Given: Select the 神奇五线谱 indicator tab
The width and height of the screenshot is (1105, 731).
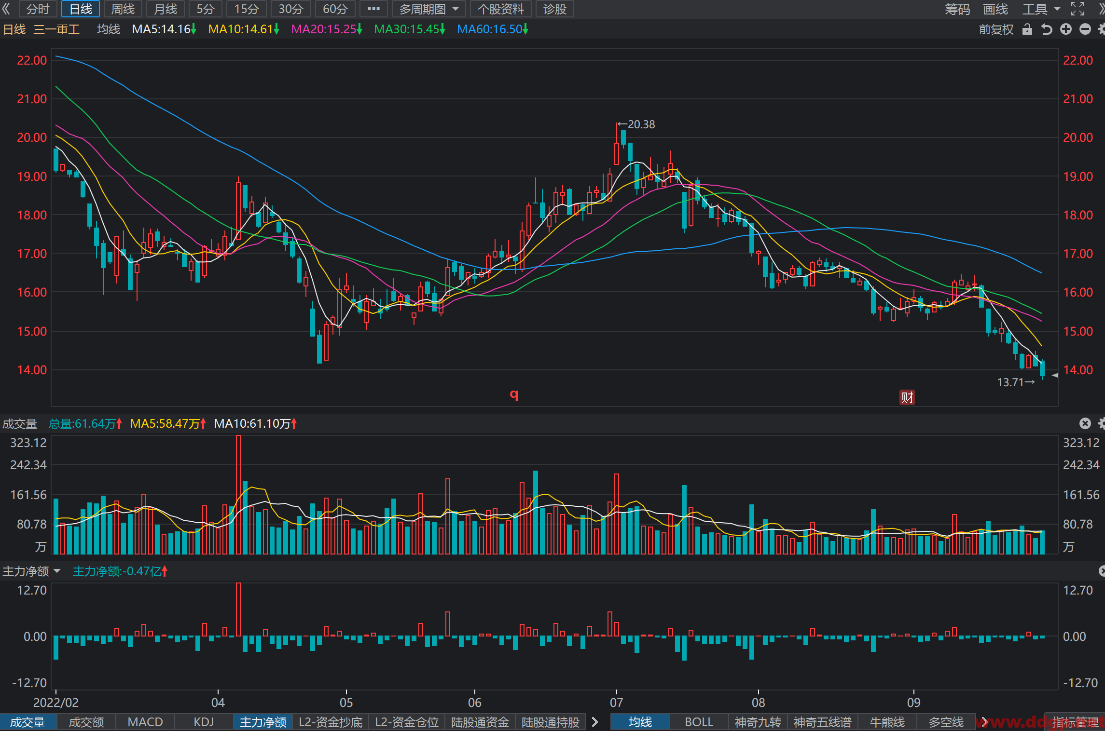Looking at the screenshot, I should (x=822, y=722).
